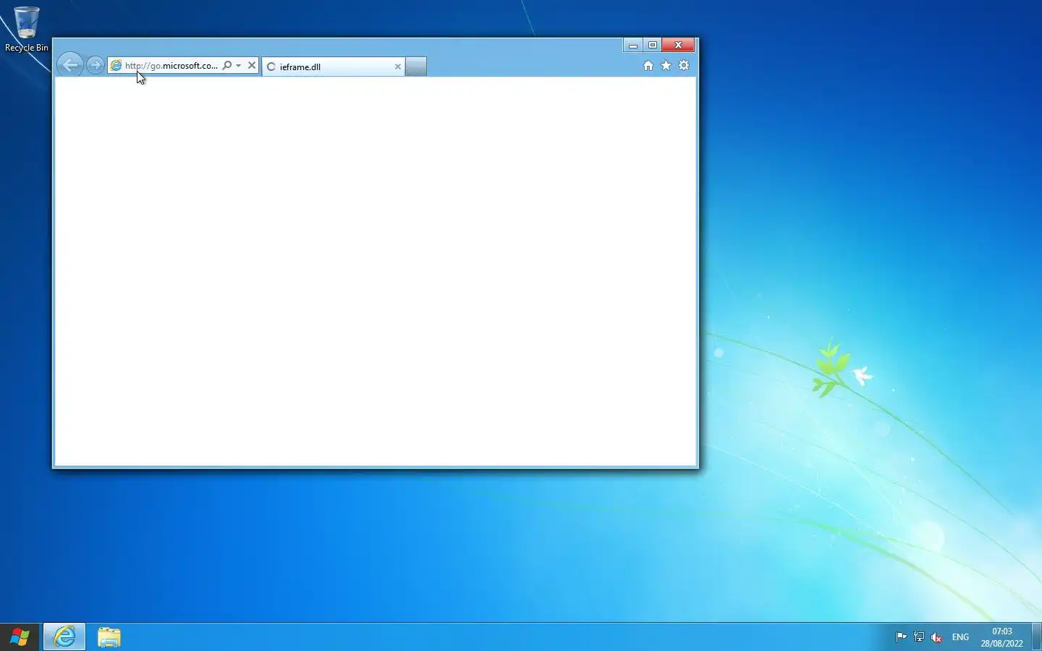Click the search magnifier in the address bar
This screenshot has height=651, width=1042.
(227, 65)
